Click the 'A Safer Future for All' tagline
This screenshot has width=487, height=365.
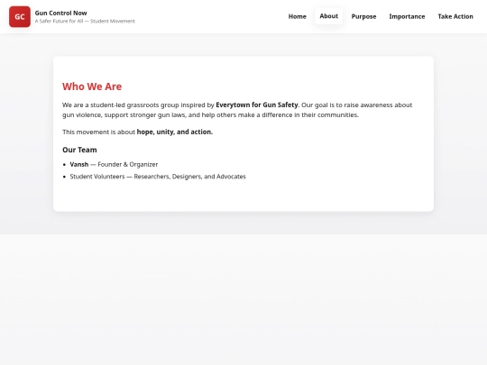pos(85,21)
